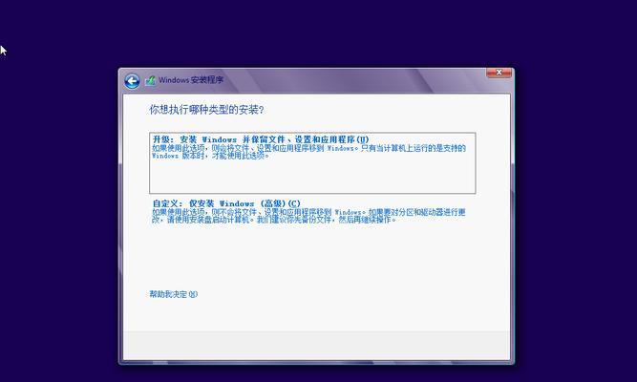Close the Windows 安装程序 dialog
Screen dimensions: 637x382
pos(499,73)
